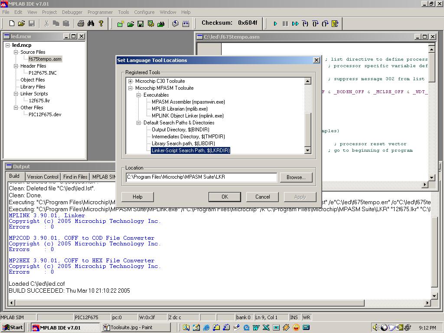444x333 pixels.
Task: Click the New Project toolbar icon
Action: click(121, 23)
